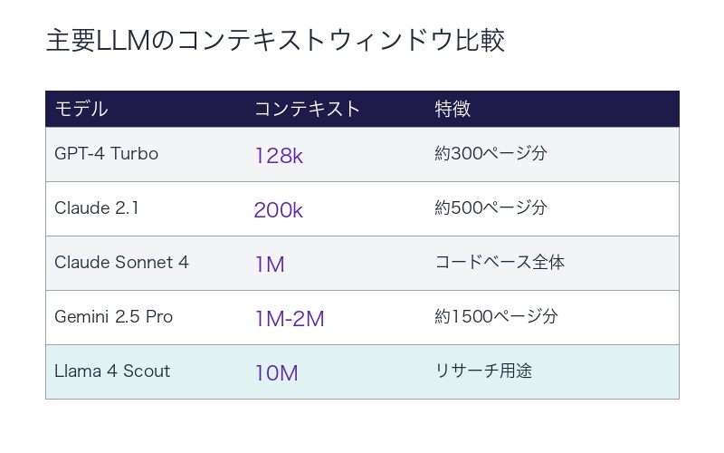Screen dimensions: 724x453
Task: Click the リサーチ用途 feature cell
Action: pos(484,371)
